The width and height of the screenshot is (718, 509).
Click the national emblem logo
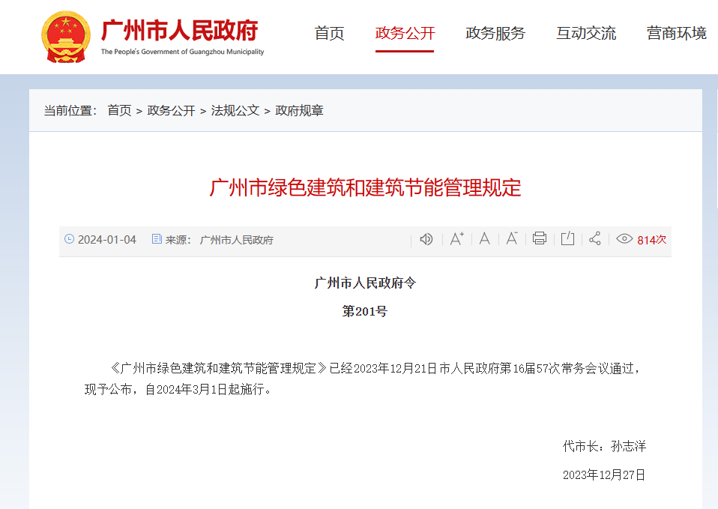[65, 37]
